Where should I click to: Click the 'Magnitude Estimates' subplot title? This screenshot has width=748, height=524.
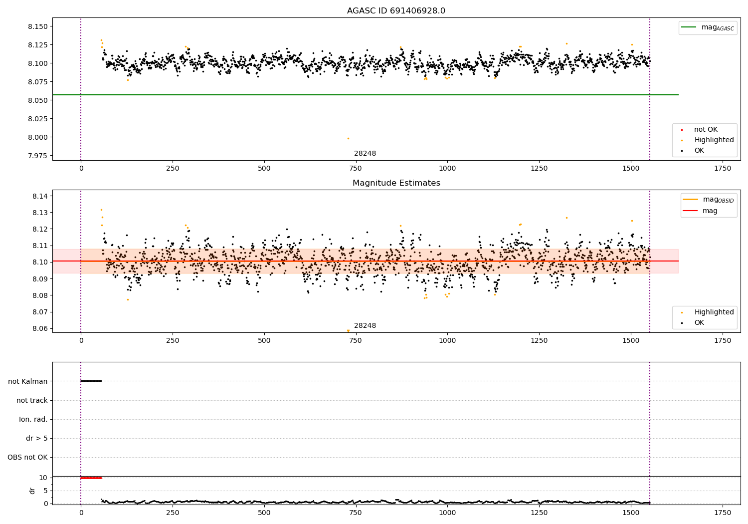coord(396,183)
